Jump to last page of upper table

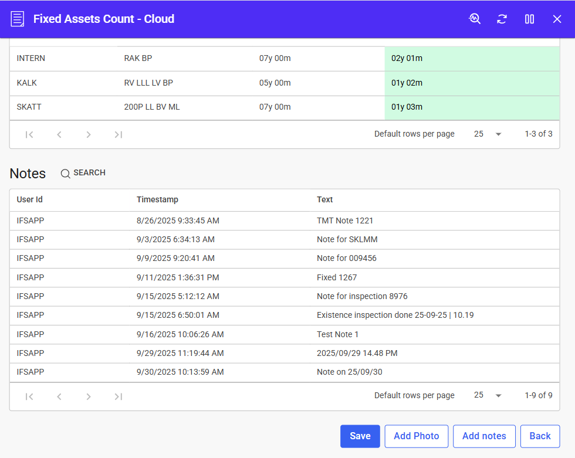pos(118,134)
